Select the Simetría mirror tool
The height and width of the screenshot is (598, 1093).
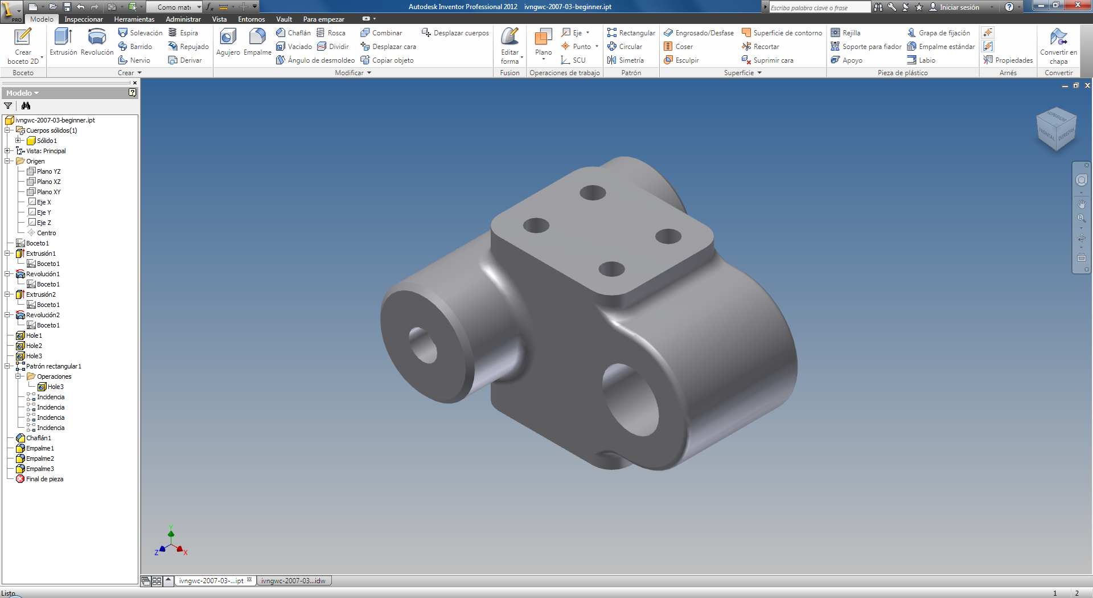[x=625, y=60]
